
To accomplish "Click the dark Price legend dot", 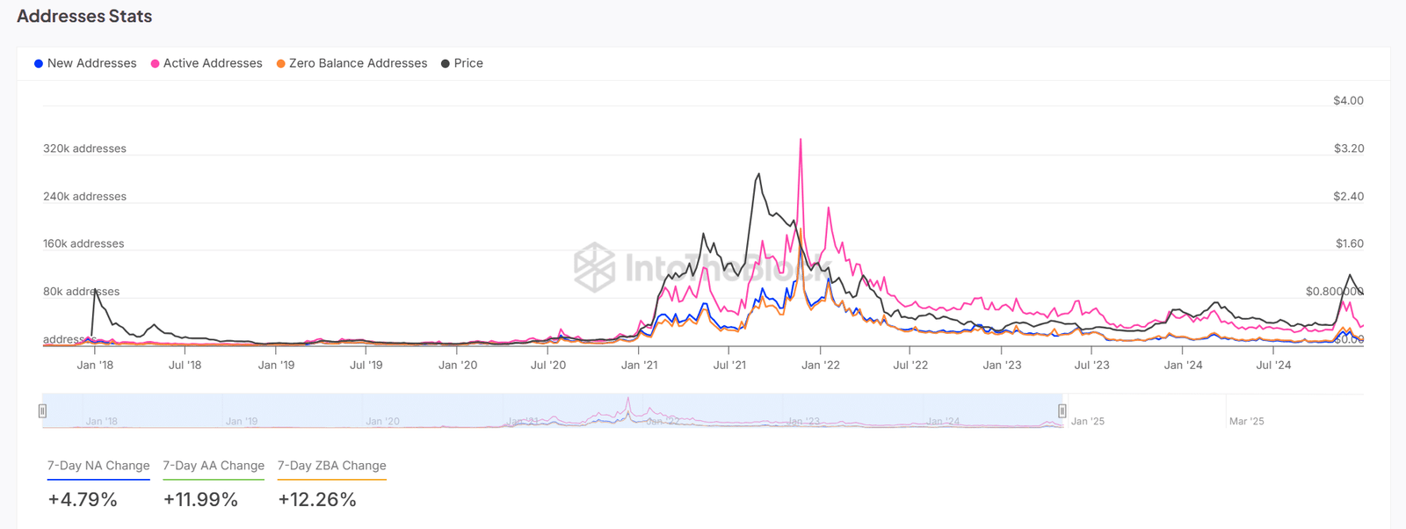I will (446, 64).
